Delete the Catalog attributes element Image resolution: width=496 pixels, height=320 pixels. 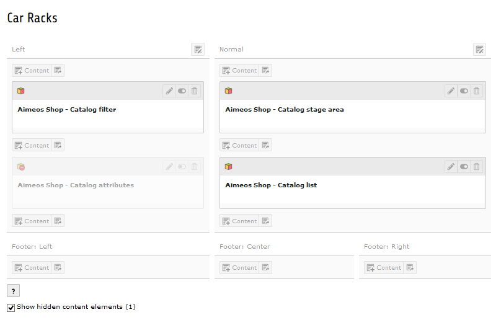(194, 166)
